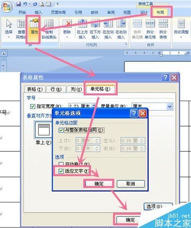The height and width of the screenshot is (228, 191).
Task: Open 表格(T) tab in table properties
Action: pyautogui.click(x=35, y=89)
